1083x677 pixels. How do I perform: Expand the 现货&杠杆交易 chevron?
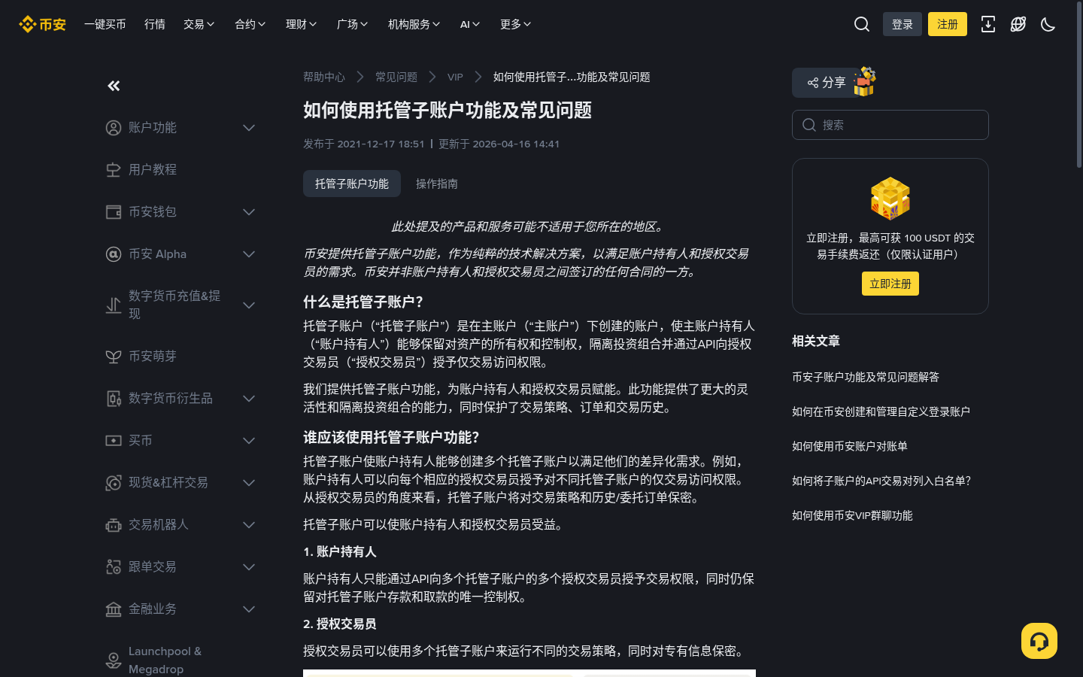249,483
